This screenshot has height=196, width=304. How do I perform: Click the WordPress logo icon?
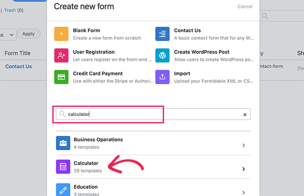coord(163,56)
